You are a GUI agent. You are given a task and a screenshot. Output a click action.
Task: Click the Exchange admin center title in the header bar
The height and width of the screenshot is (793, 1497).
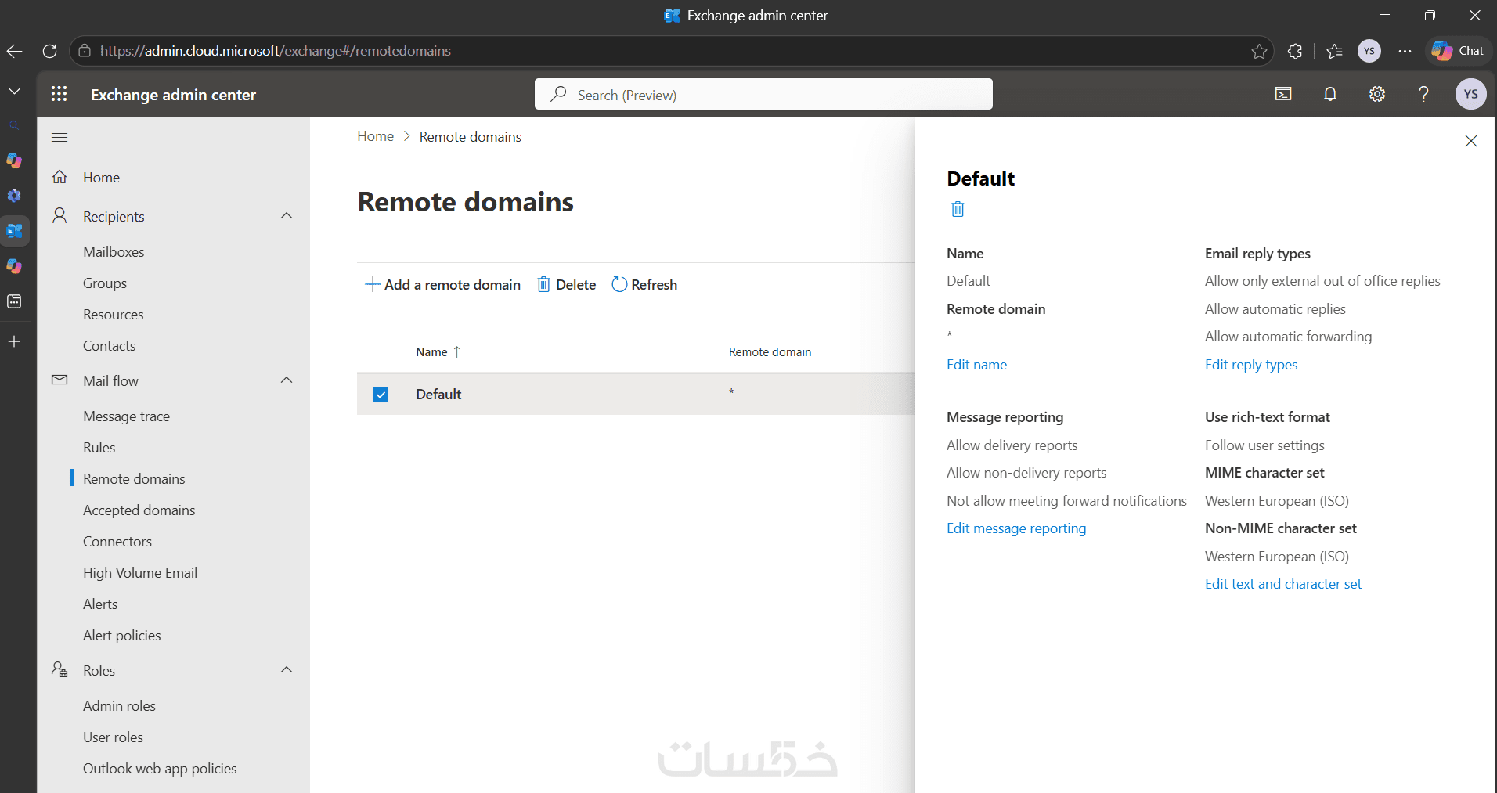[174, 95]
